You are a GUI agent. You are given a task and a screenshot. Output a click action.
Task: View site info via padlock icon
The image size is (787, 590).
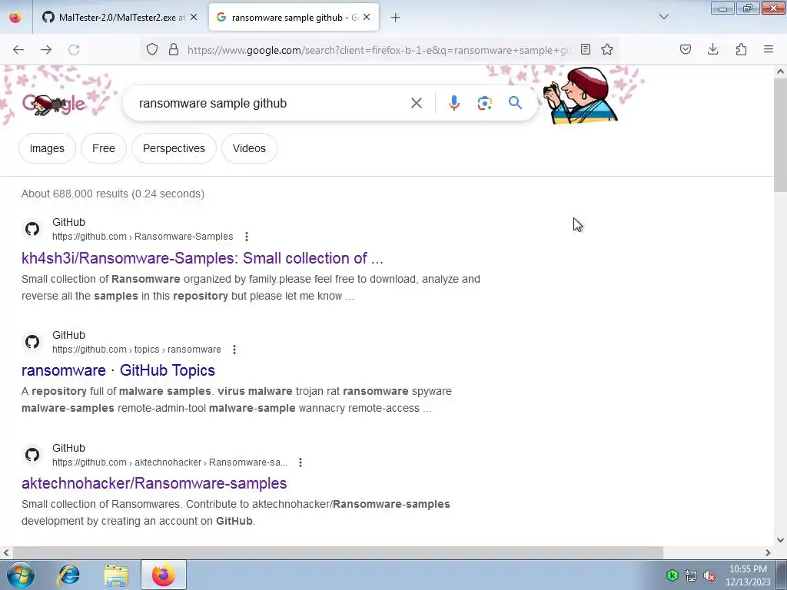[174, 49]
